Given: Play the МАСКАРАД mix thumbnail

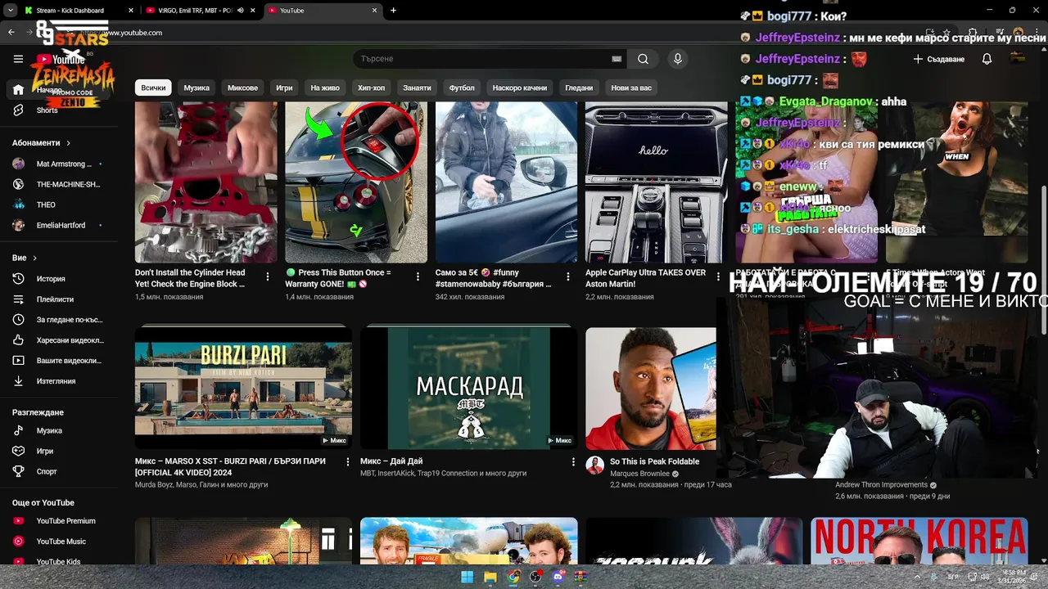Looking at the screenshot, I should pyautogui.click(x=468, y=388).
